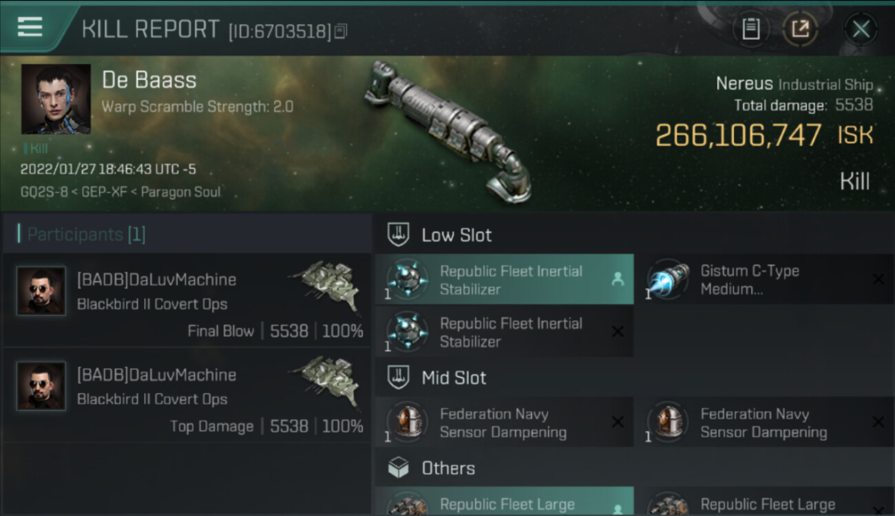The height and width of the screenshot is (516, 895).
Task: Select highlighted Republic Fleet Inertial Stabilizer
Action: coord(504,280)
